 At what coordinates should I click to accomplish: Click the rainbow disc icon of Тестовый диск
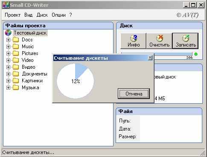click(x=8, y=33)
